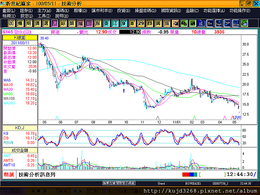Click the green key toolbar icon
Screen dimensions: 260x195
244,23
